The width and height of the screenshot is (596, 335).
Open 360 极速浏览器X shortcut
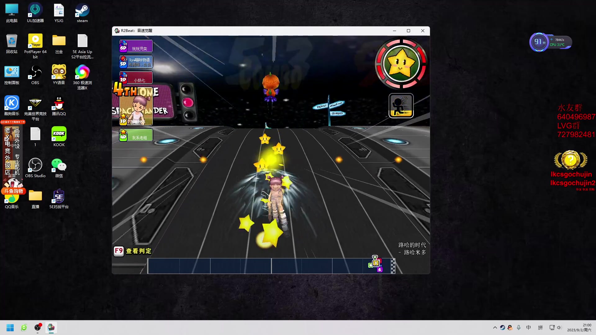(82, 77)
